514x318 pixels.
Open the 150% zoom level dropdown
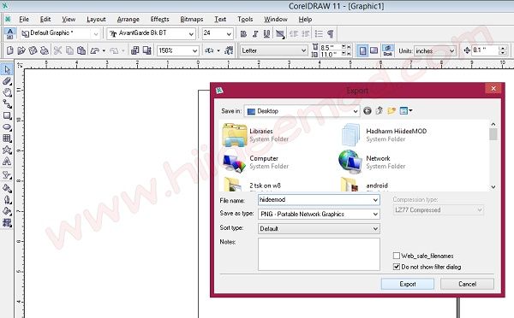tap(194, 50)
